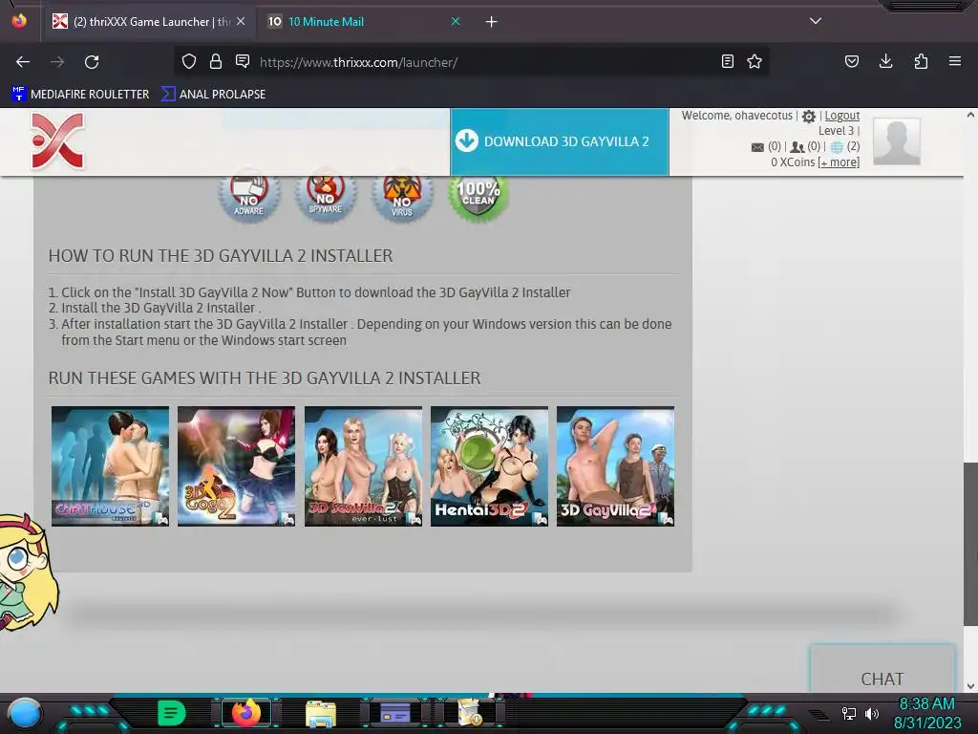
Task: Switch to 10 Minute Mail tab
Action: click(x=364, y=22)
